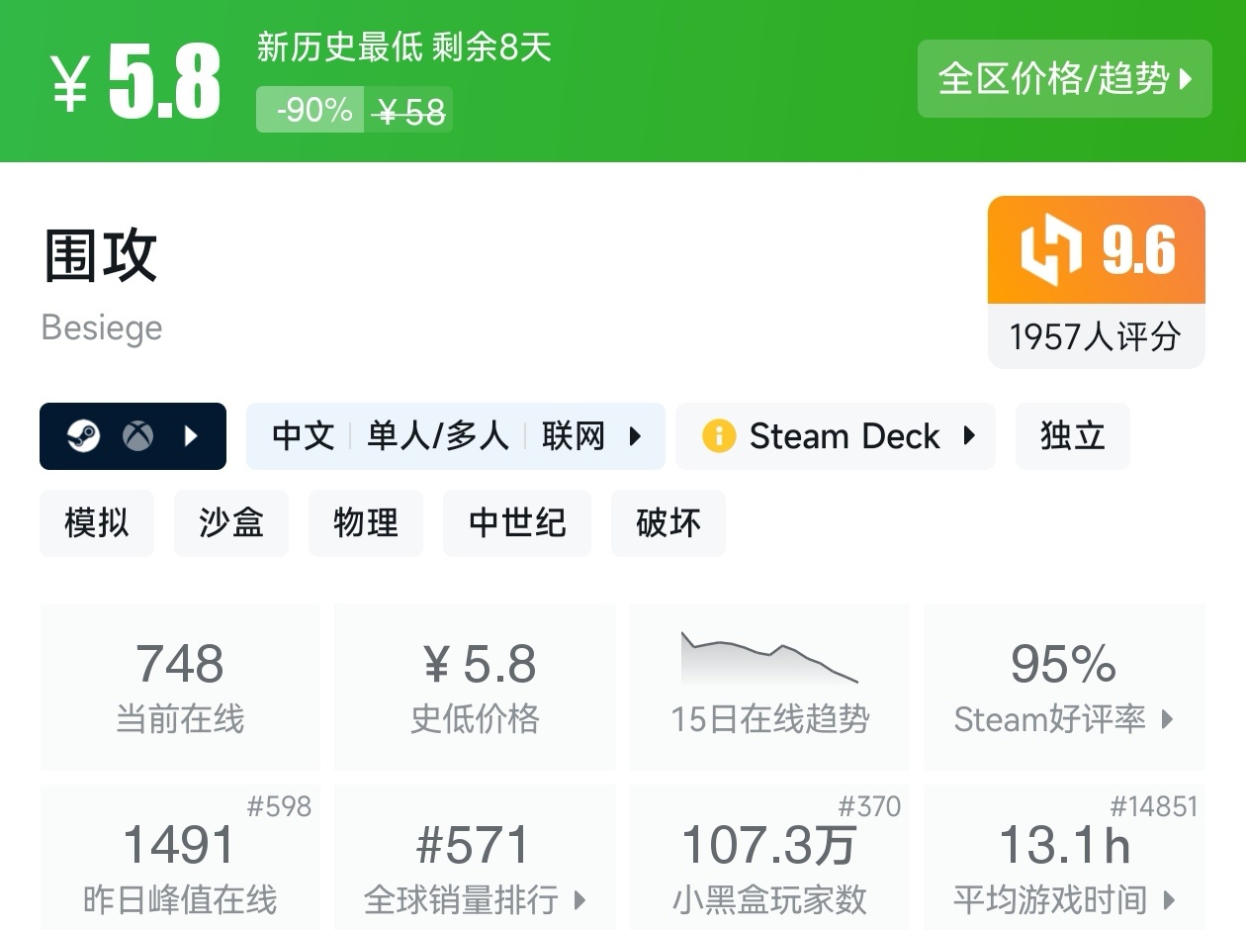Click the Xbox platform icon
This screenshot has width=1246, height=930.
pyautogui.click(x=137, y=436)
